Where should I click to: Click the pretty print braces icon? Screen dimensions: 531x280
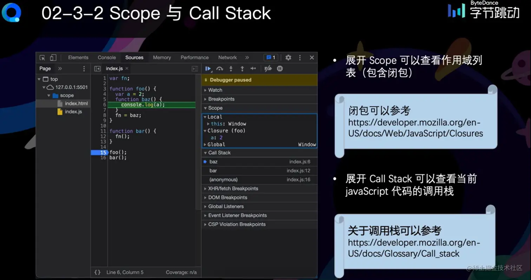98,272
